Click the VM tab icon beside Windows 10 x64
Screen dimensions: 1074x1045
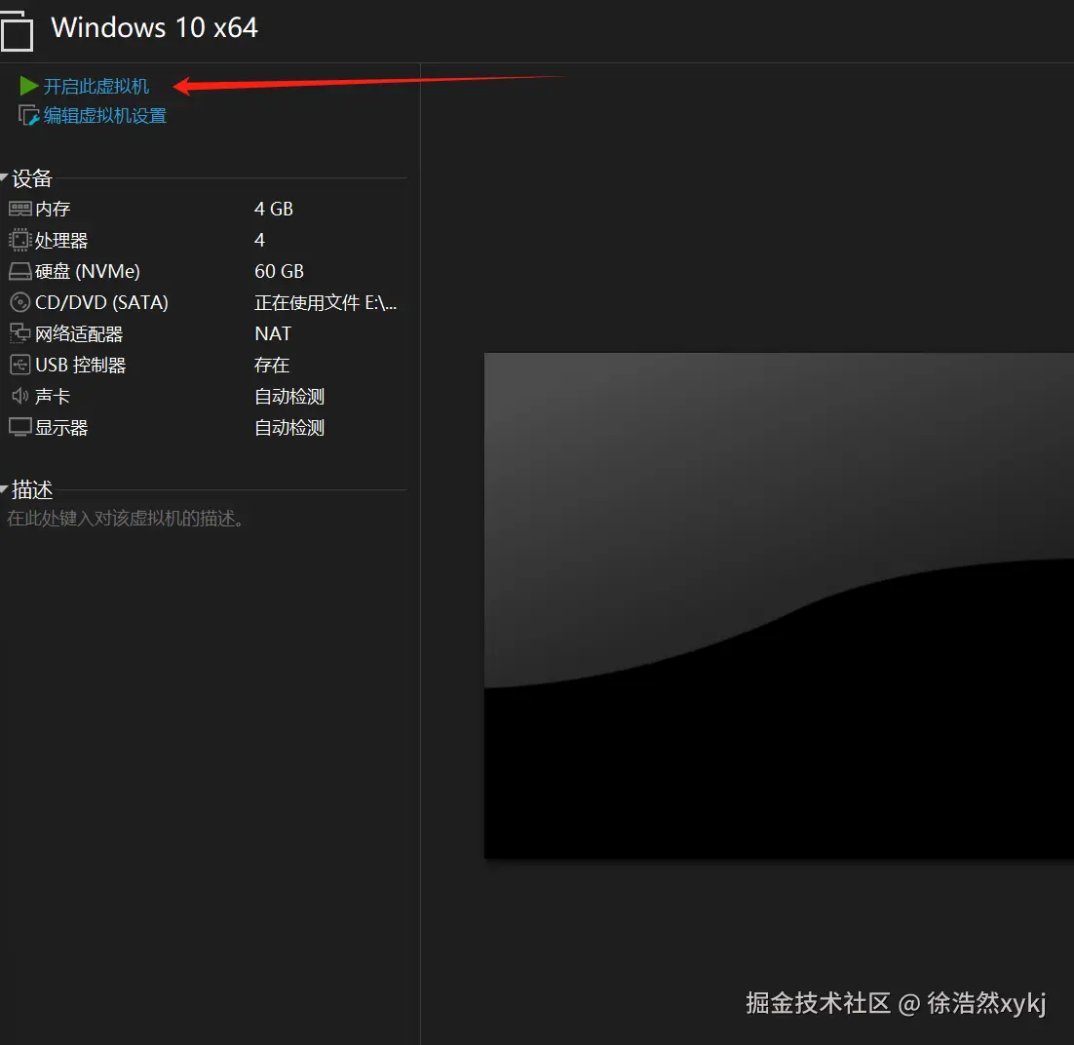(17, 31)
